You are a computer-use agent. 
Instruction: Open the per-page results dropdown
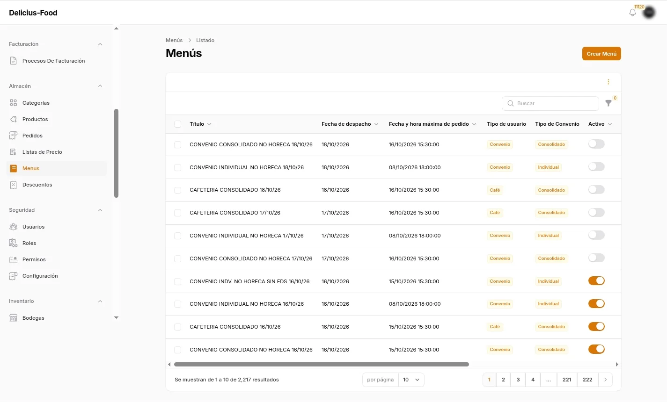point(411,380)
